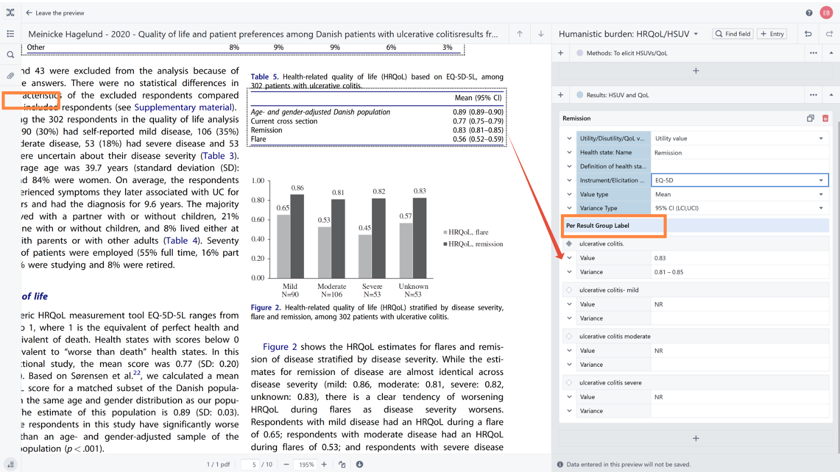Click the app logo icon at top-left
The width and height of the screenshot is (840, 472).
tap(10, 12)
